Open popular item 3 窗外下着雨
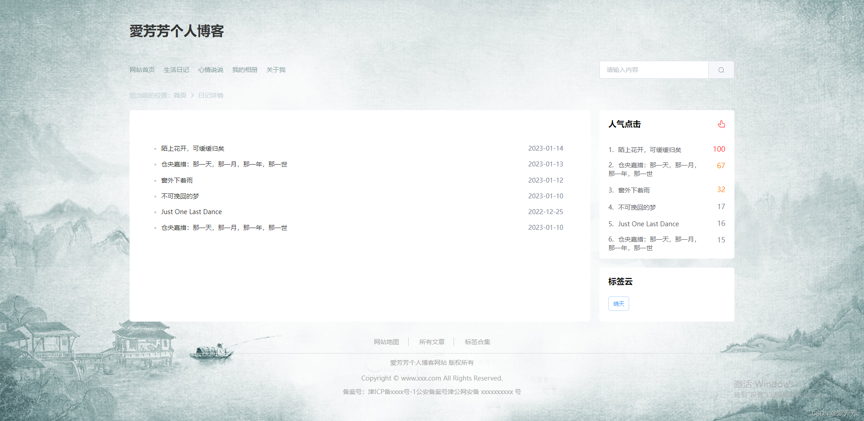This screenshot has height=421, width=864. pos(634,190)
